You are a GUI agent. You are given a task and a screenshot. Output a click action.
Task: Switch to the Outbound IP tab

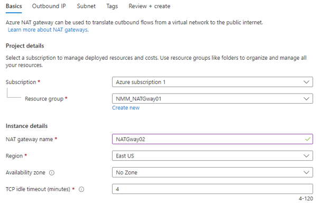click(49, 6)
